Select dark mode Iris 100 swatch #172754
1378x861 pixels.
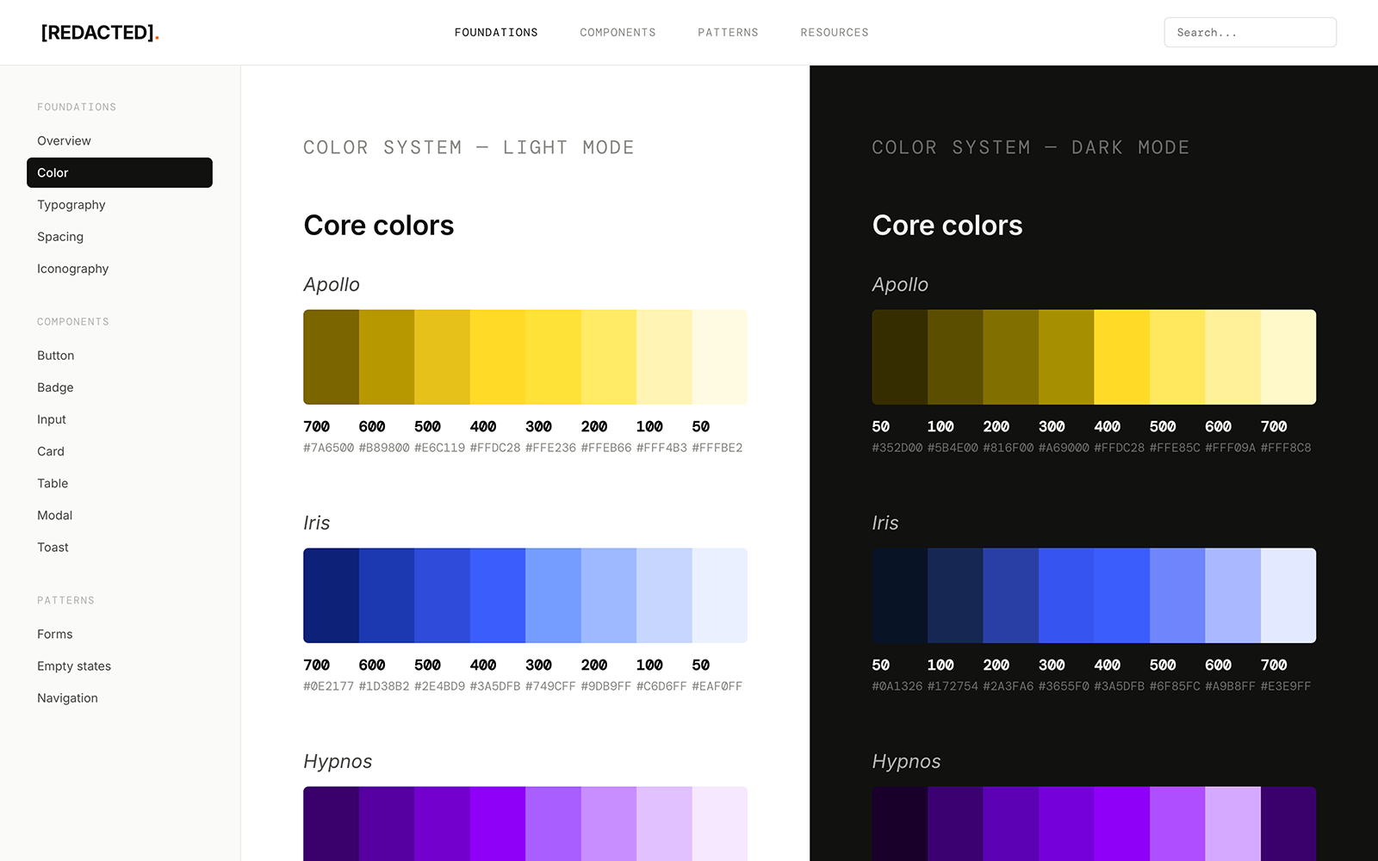pyautogui.click(x=955, y=596)
